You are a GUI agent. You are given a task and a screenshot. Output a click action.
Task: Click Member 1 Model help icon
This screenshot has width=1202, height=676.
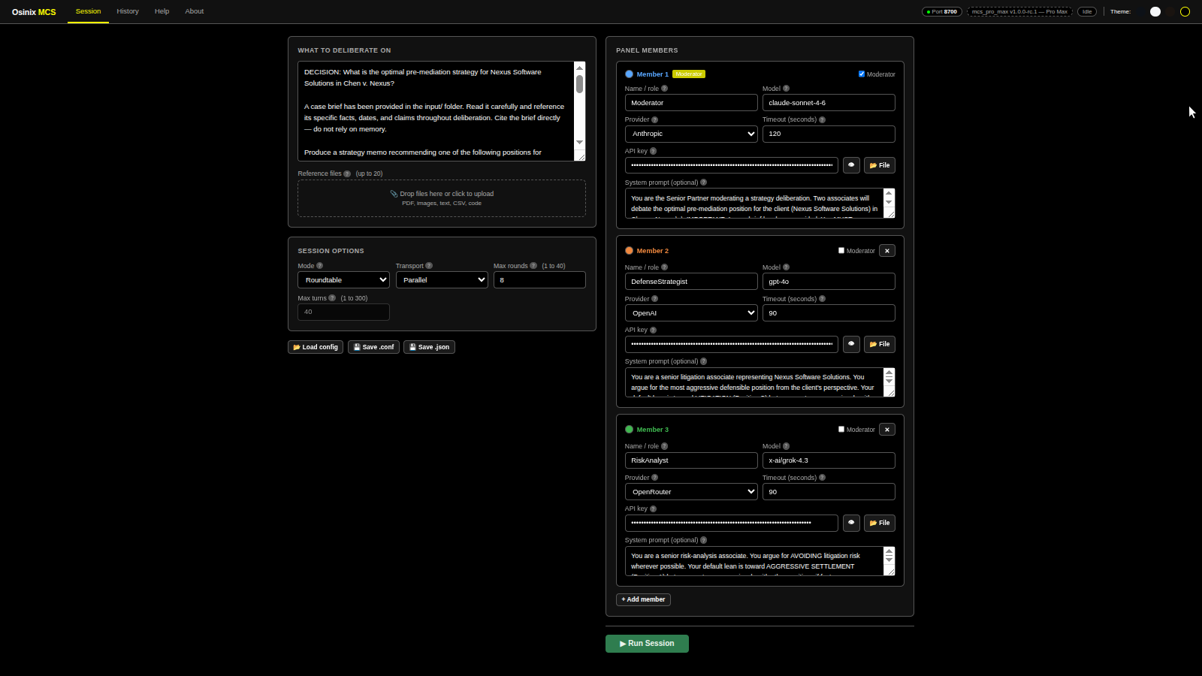(x=786, y=89)
